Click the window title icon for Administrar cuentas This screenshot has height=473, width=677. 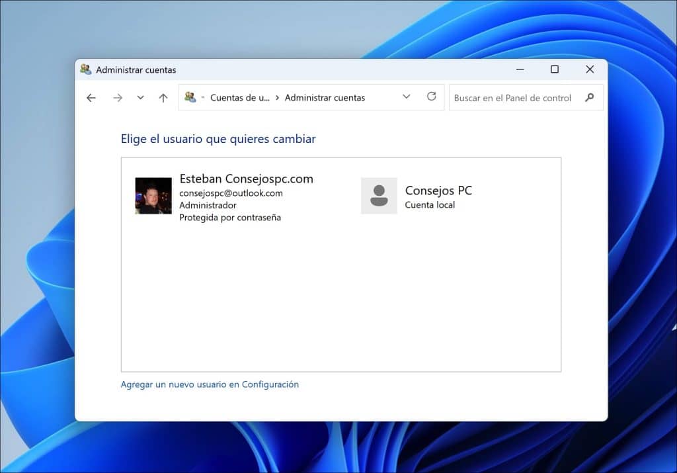(85, 69)
